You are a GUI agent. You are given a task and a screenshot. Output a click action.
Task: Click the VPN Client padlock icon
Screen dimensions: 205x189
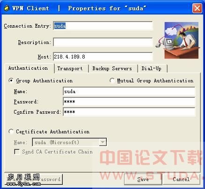7,8
